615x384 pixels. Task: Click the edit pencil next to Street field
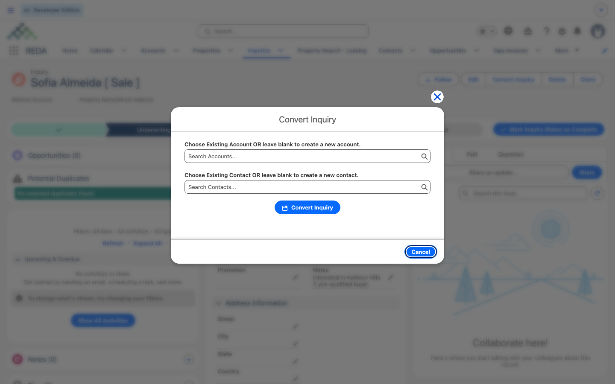295,326
